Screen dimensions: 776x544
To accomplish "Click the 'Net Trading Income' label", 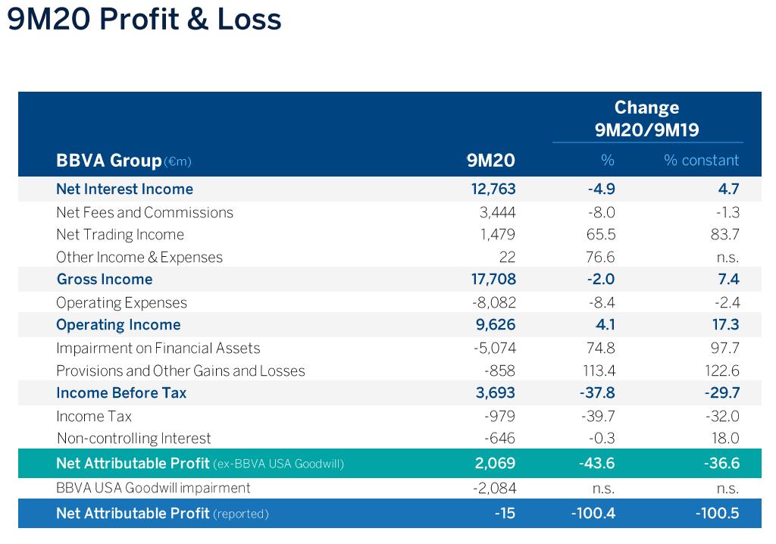I will coord(120,235).
